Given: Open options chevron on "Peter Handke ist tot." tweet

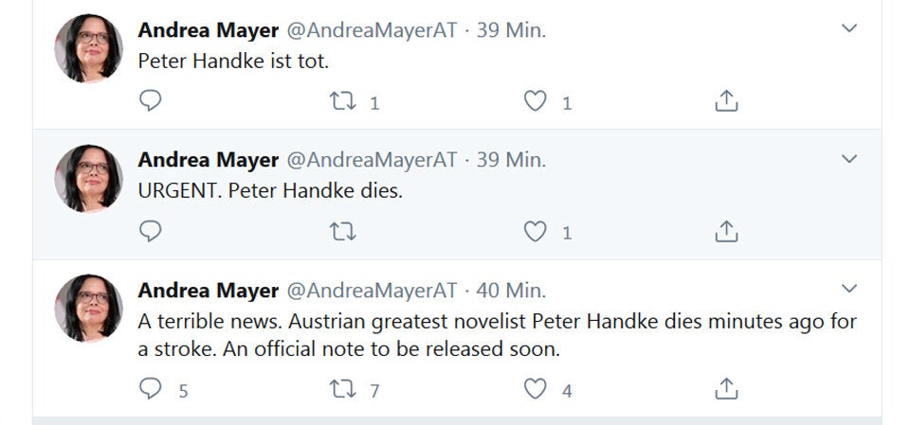Looking at the screenshot, I should pyautogui.click(x=849, y=29).
